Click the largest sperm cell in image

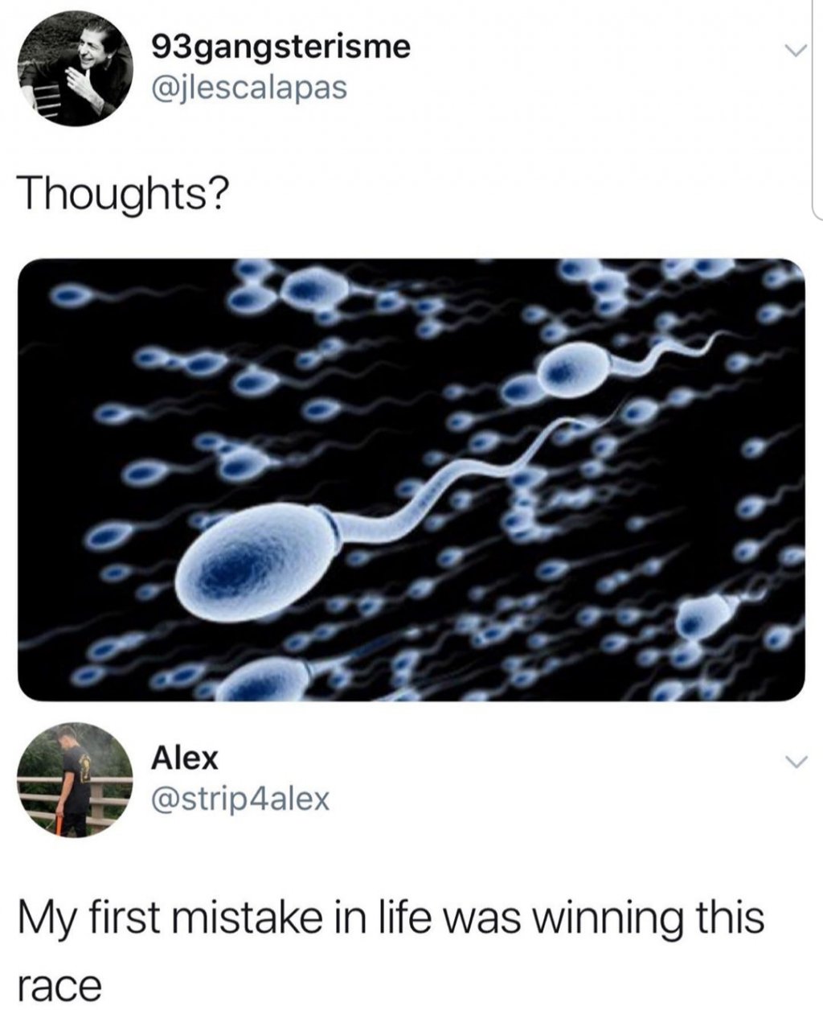tap(259, 556)
